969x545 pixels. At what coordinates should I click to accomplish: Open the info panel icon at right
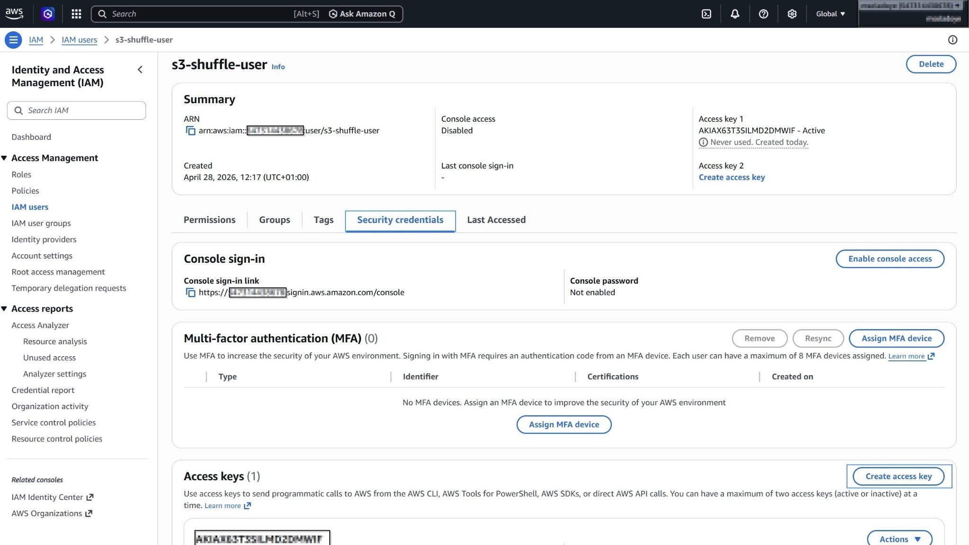952,40
